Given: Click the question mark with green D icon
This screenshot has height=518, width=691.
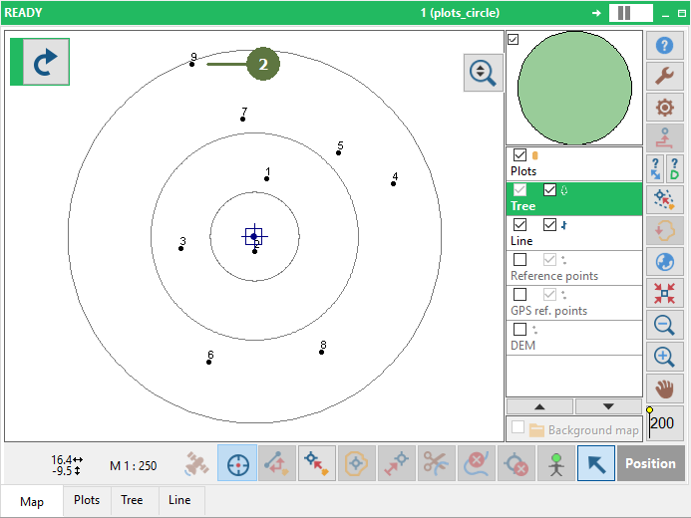Looking at the screenshot, I should pyautogui.click(x=675, y=168).
